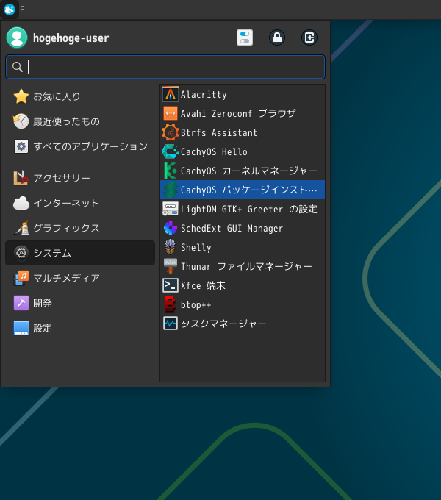Click the インターネット cloud icon
441x500 pixels.
coord(21,203)
